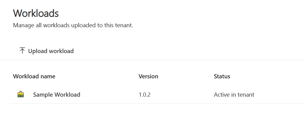Select the Status column header

(222, 76)
